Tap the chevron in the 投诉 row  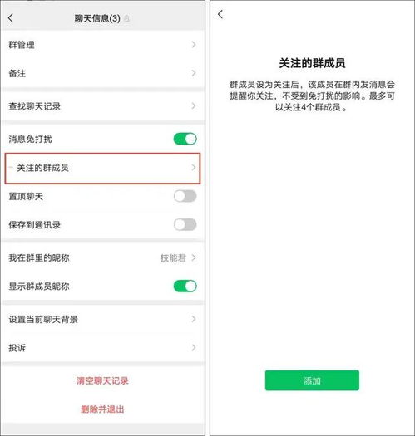click(194, 348)
